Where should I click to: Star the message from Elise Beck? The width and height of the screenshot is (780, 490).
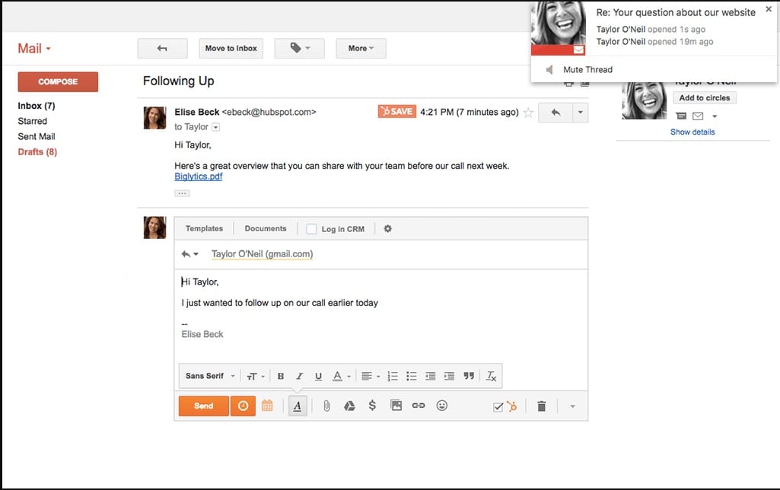pyautogui.click(x=528, y=113)
